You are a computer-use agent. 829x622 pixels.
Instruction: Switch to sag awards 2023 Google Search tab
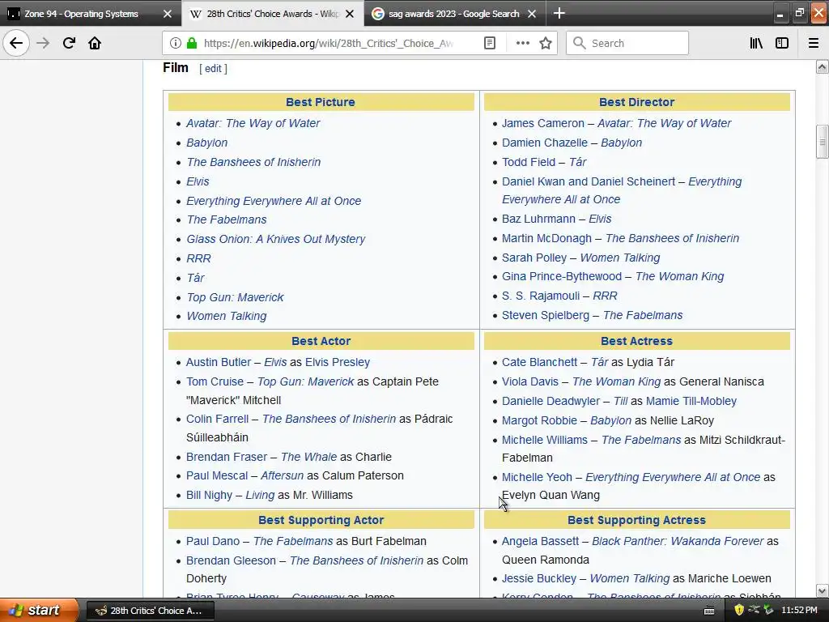point(454,14)
